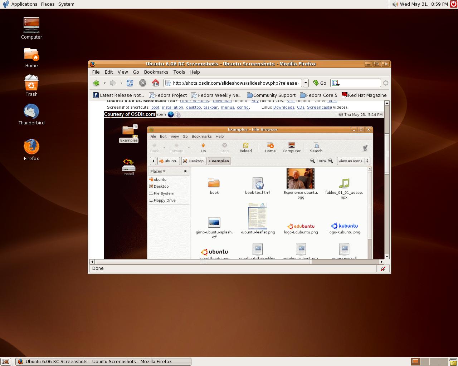This screenshot has height=366, width=458.
Task: Open Trash desktop icon
Action: pyautogui.click(x=31, y=85)
